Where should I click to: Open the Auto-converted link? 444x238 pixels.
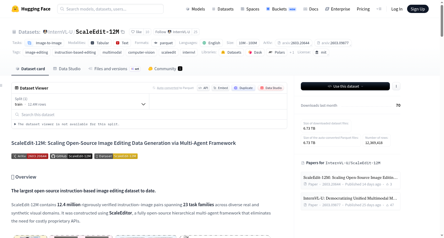pyautogui.click(x=168, y=88)
